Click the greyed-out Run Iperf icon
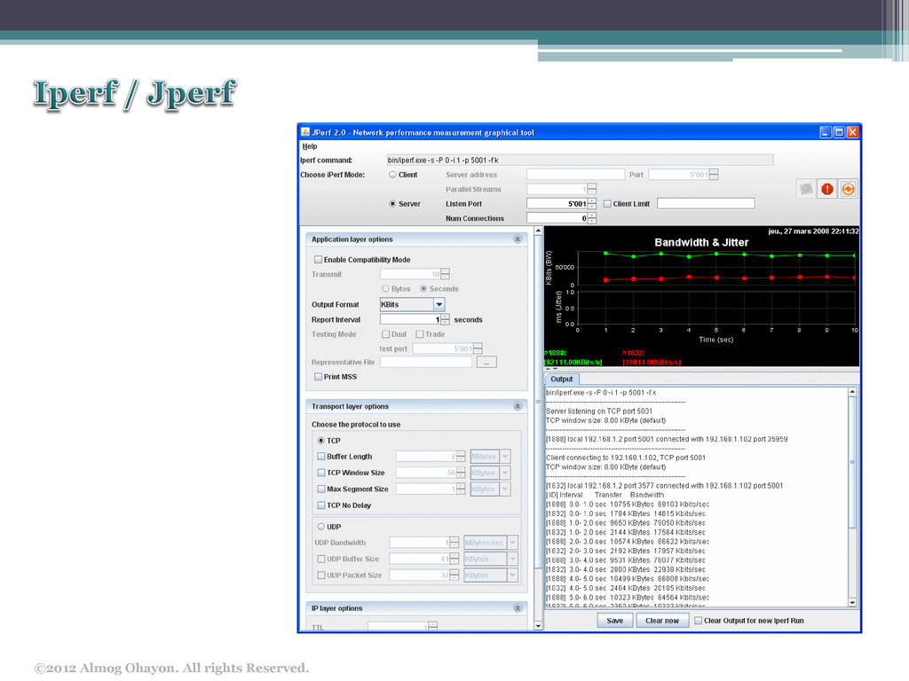This screenshot has height=681, width=909. (x=806, y=189)
